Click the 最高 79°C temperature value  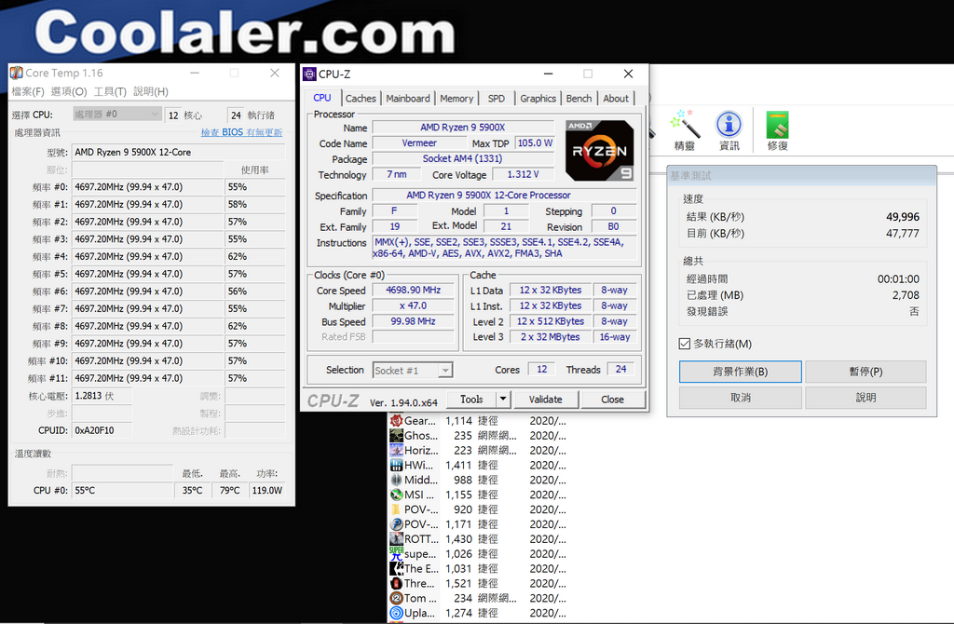[229, 490]
